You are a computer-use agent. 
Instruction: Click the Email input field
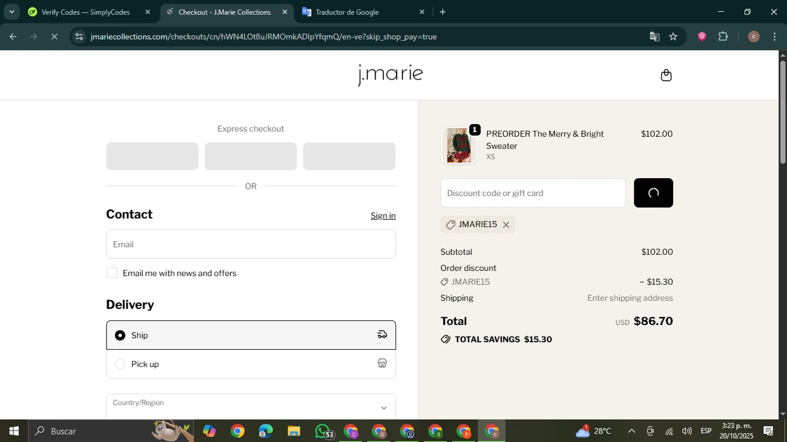pos(251,244)
